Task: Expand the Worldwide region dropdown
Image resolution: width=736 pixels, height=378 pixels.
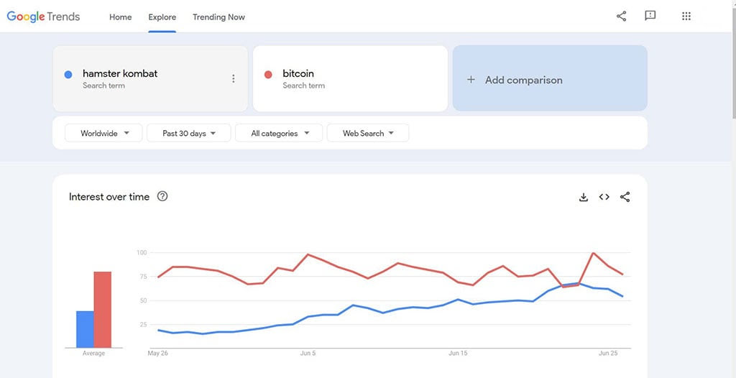Action: coord(103,133)
